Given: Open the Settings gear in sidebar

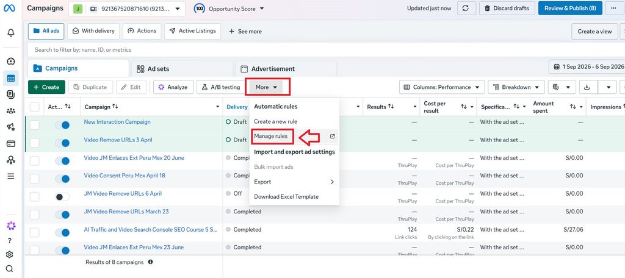Looking at the screenshot, I should tap(10, 254).
